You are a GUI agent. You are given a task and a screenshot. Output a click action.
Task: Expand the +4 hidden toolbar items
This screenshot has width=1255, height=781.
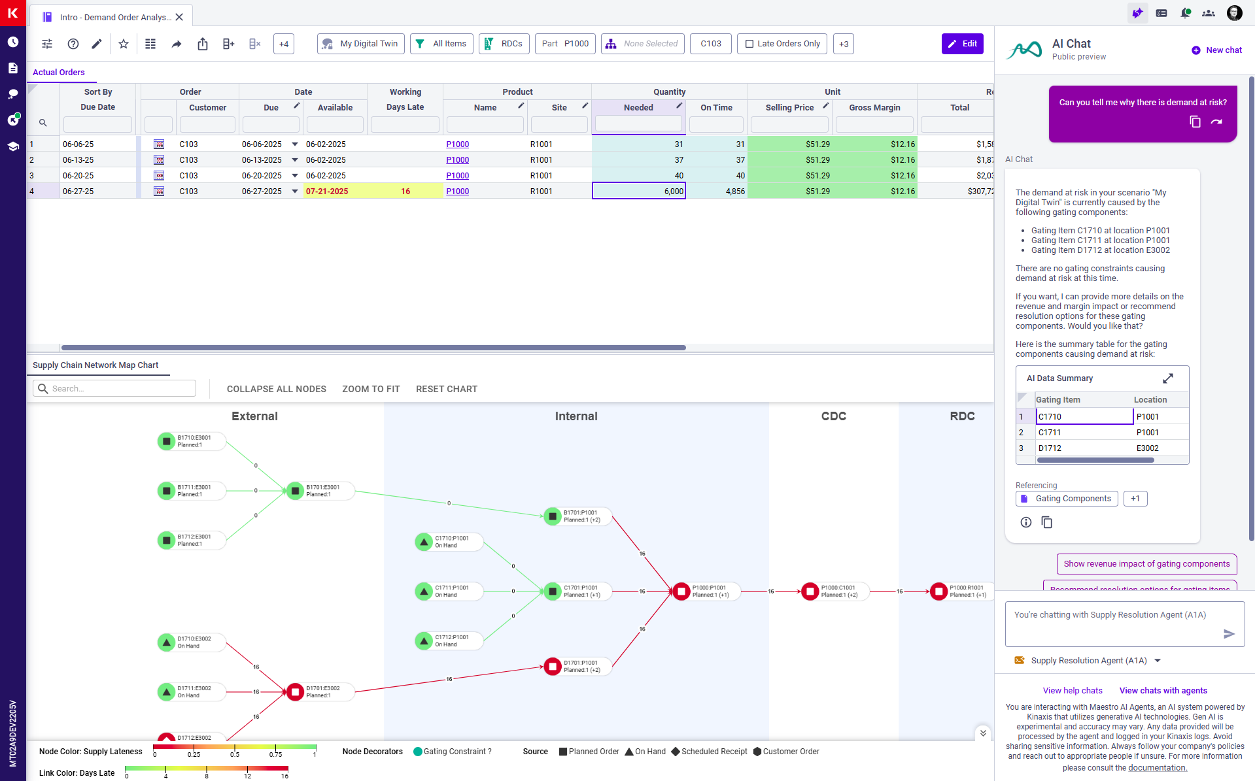click(284, 44)
